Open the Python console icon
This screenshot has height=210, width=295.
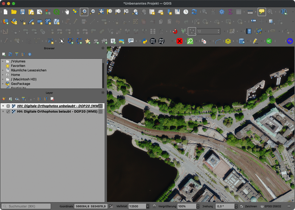coord(144,41)
